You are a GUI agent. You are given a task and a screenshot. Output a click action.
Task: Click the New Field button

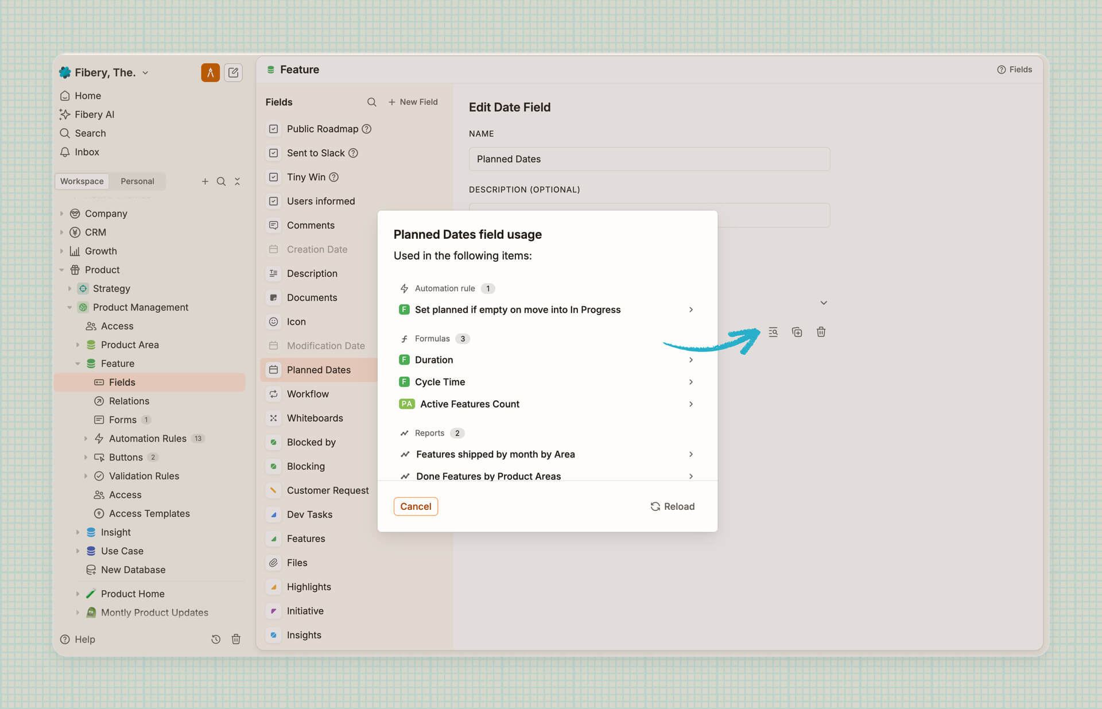(x=413, y=102)
